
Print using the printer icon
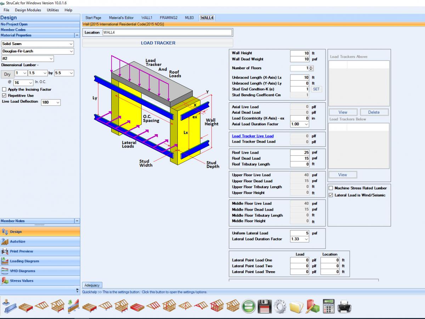tap(344, 306)
